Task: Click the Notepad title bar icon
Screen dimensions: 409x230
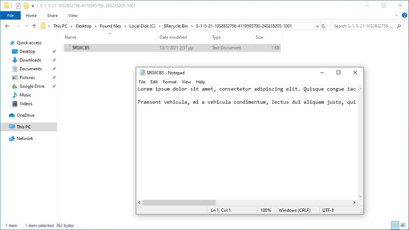Action: click(142, 73)
